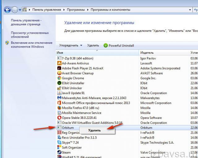Click the Orbitum program icon

(59, 127)
